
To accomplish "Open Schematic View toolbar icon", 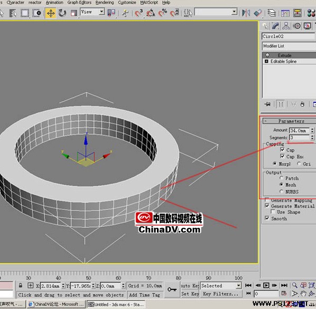I will (298, 13).
